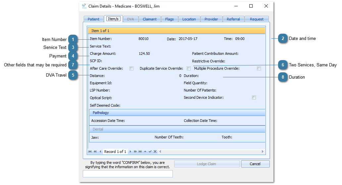Image resolution: width=342 pixels, height=185 pixels.
Task: Click the time value 09:00
Action: click(x=240, y=39)
